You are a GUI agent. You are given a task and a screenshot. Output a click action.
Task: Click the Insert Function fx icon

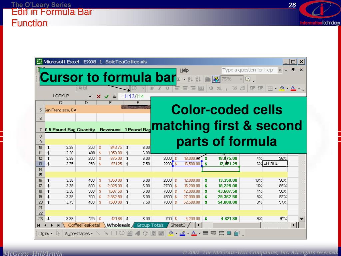[115, 96]
